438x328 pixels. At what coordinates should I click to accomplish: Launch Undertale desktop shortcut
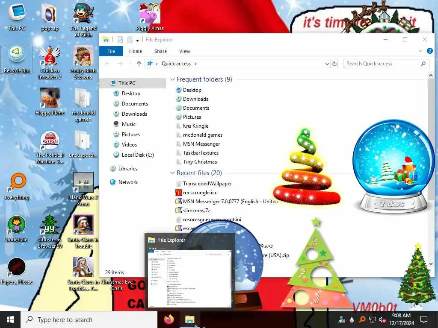[x=17, y=229]
